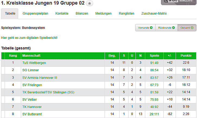Image resolution: width=197 pixels, height=118 pixels.
Task: Open the Ranglisten tab
Action: 127,14
